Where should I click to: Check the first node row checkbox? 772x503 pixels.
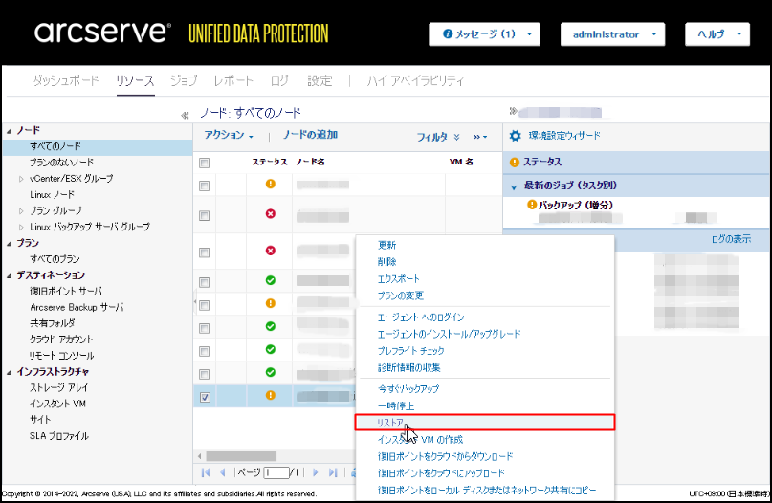(x=205, y=186)
